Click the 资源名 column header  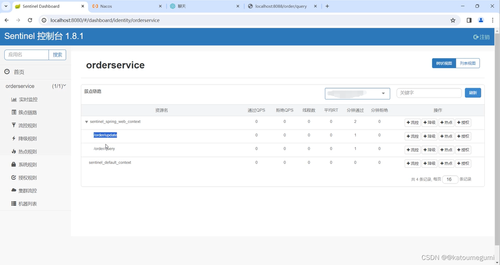coord(161,110)
